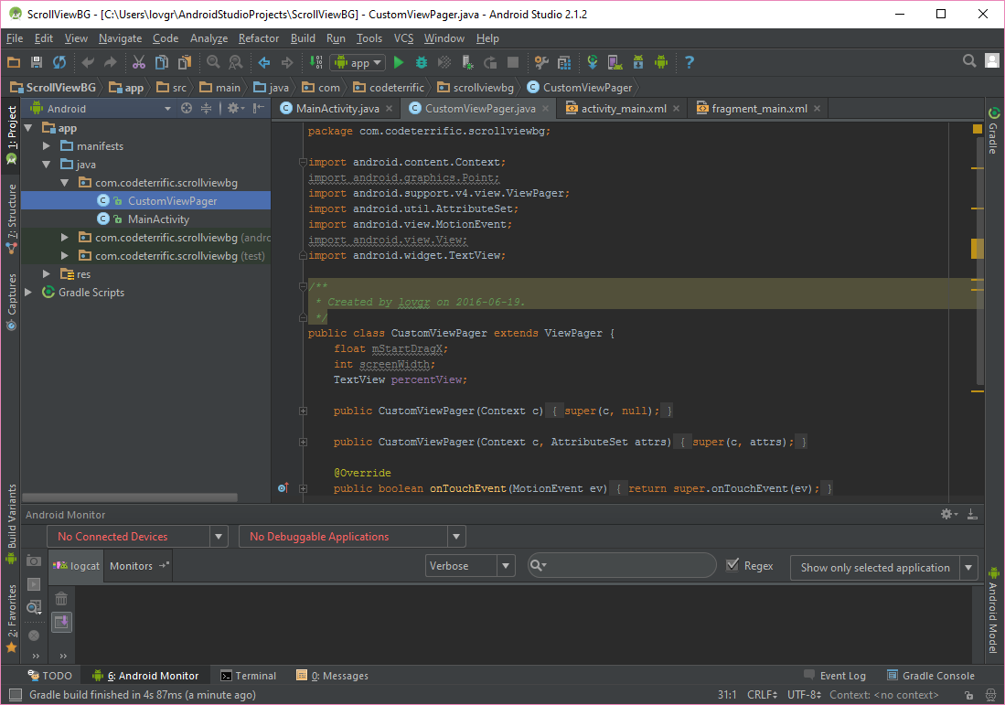Hide the Project panel with the pin icon
The image size is (1005, 705).
(x=258, y=108)
